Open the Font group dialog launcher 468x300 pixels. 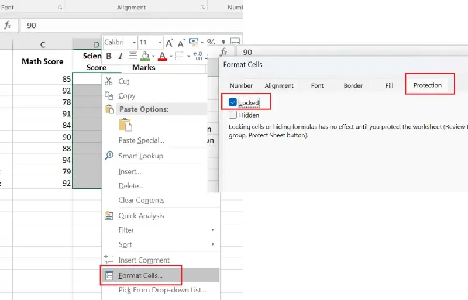click(60, 8)
